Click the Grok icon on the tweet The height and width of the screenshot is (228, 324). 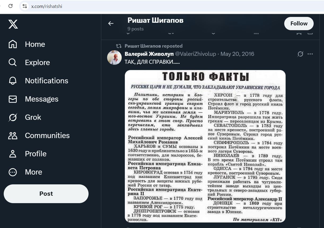(x=300, y=54)
